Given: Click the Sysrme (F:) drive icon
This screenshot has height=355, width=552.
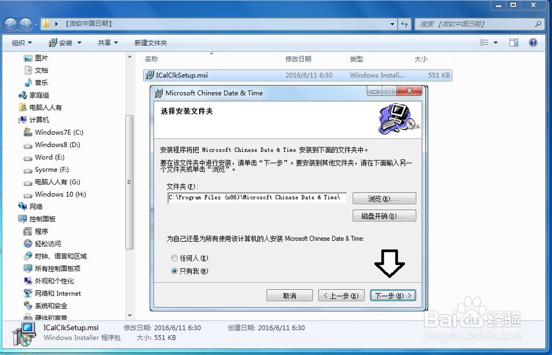Looking at the screenshot, I should 28,170.
